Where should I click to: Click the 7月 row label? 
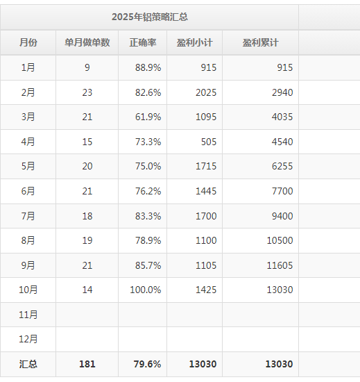[28, 216]
